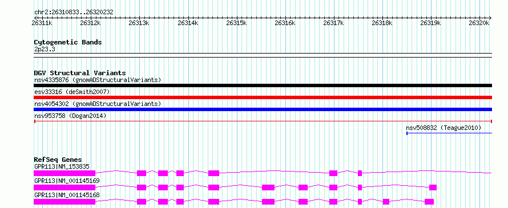Click nsv508832 (Teague2010) variant label
Viewport: 508px width, 208px height.
click(x=444, y=128)
